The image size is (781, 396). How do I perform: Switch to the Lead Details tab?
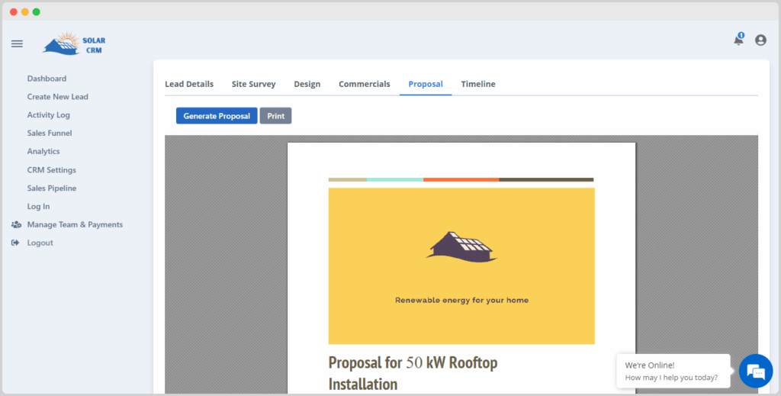click(189, 84)
